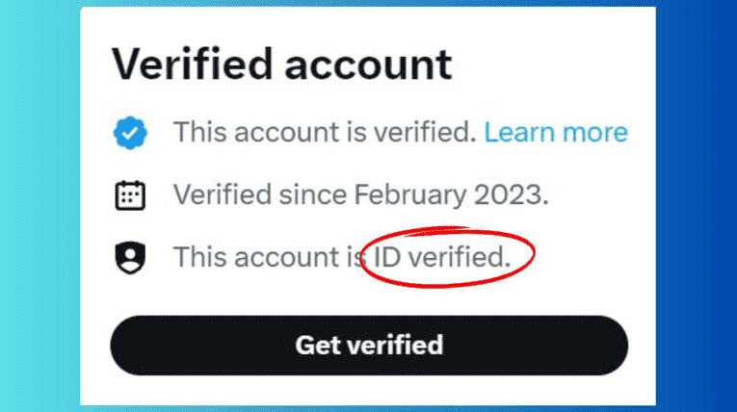Click the word "more" in the blue link
737x412 pixels.
click(593, 133)
